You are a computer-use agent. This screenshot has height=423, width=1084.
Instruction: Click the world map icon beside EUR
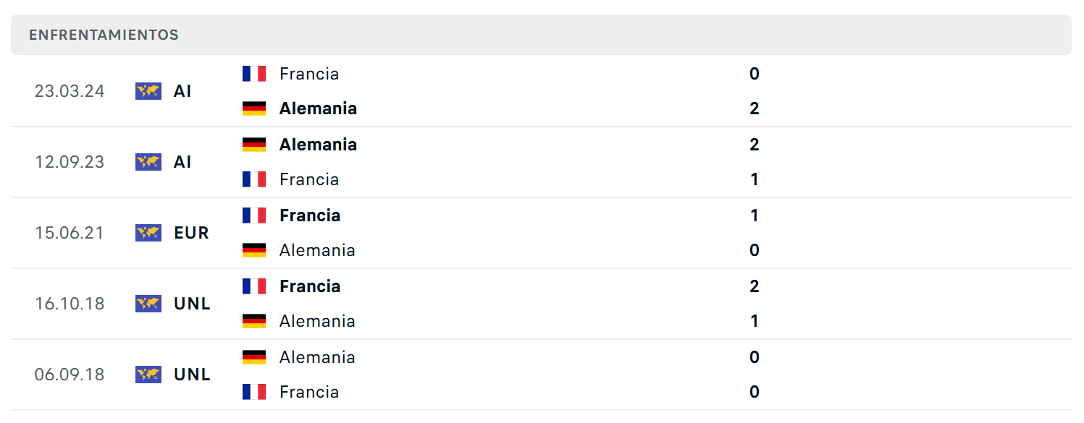pyautogui.click(x=148, y=233)
